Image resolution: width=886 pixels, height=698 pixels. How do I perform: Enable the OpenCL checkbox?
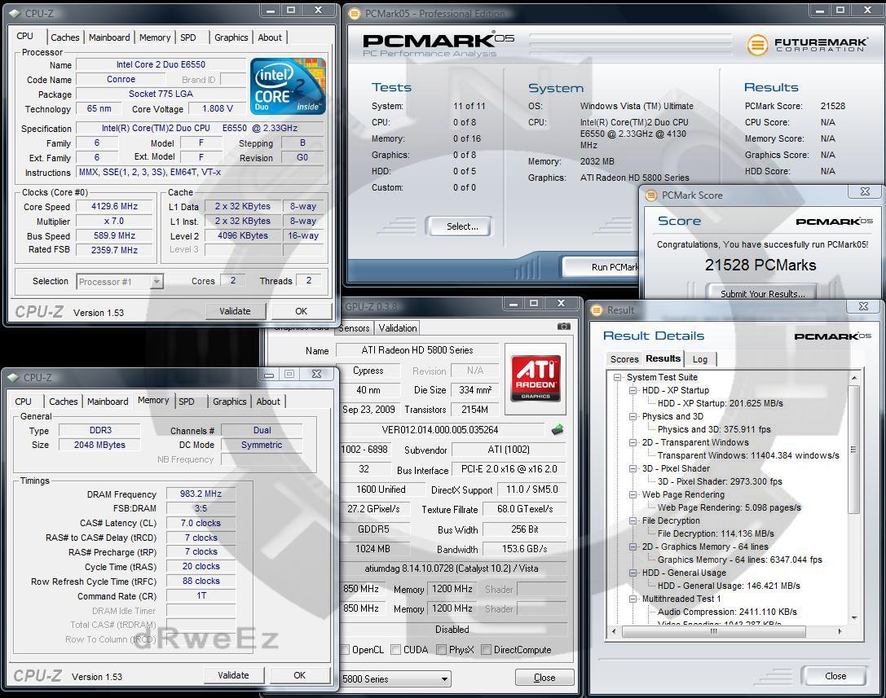(x=345, y=650)
